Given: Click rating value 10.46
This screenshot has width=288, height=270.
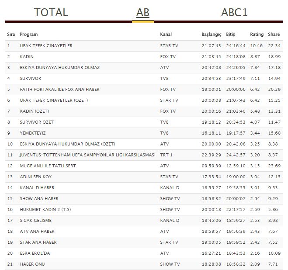Looking at the screenshot, I should click(x=257, y=46).
